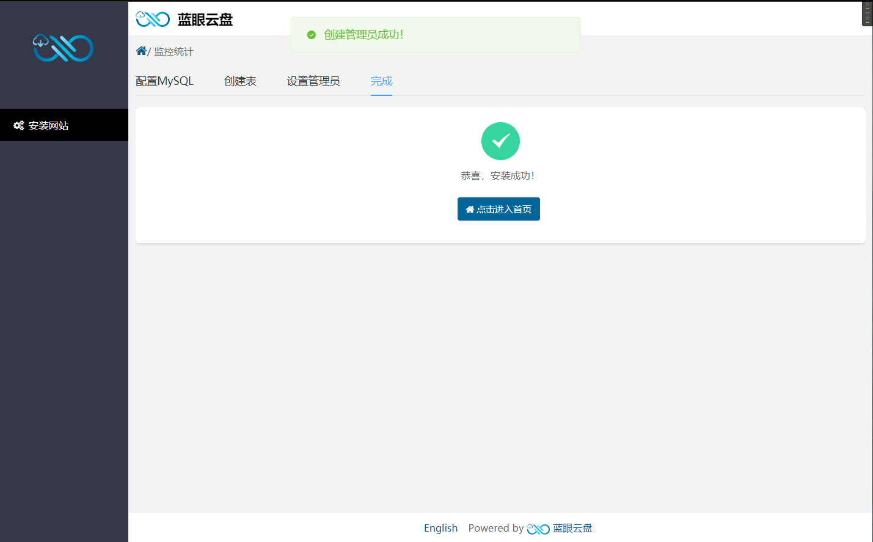Click the 创建管理员成功 alert message
873x542 pixels.
pyautogui.click(x=363, y=35)
